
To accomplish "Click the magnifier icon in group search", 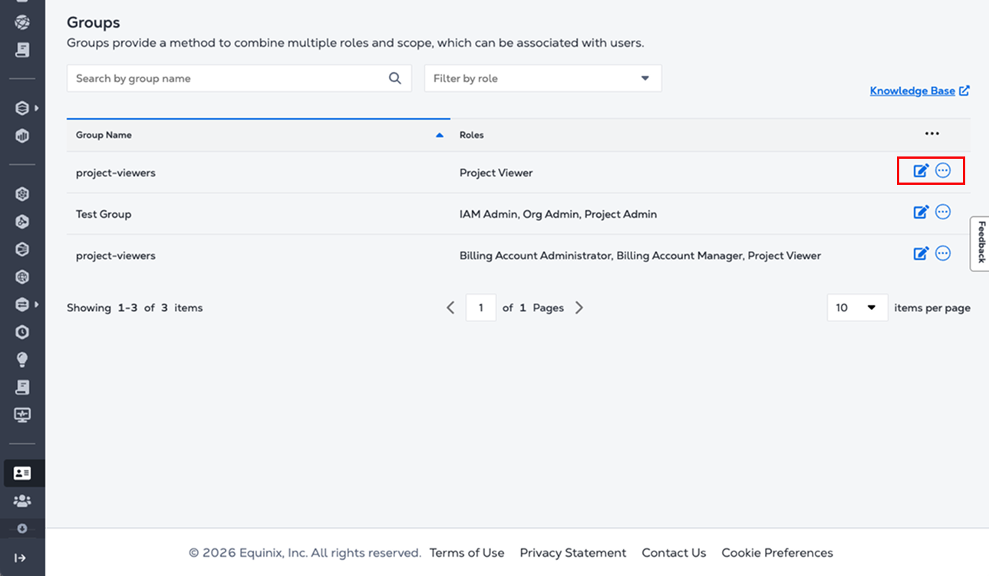I will [395, 78].
